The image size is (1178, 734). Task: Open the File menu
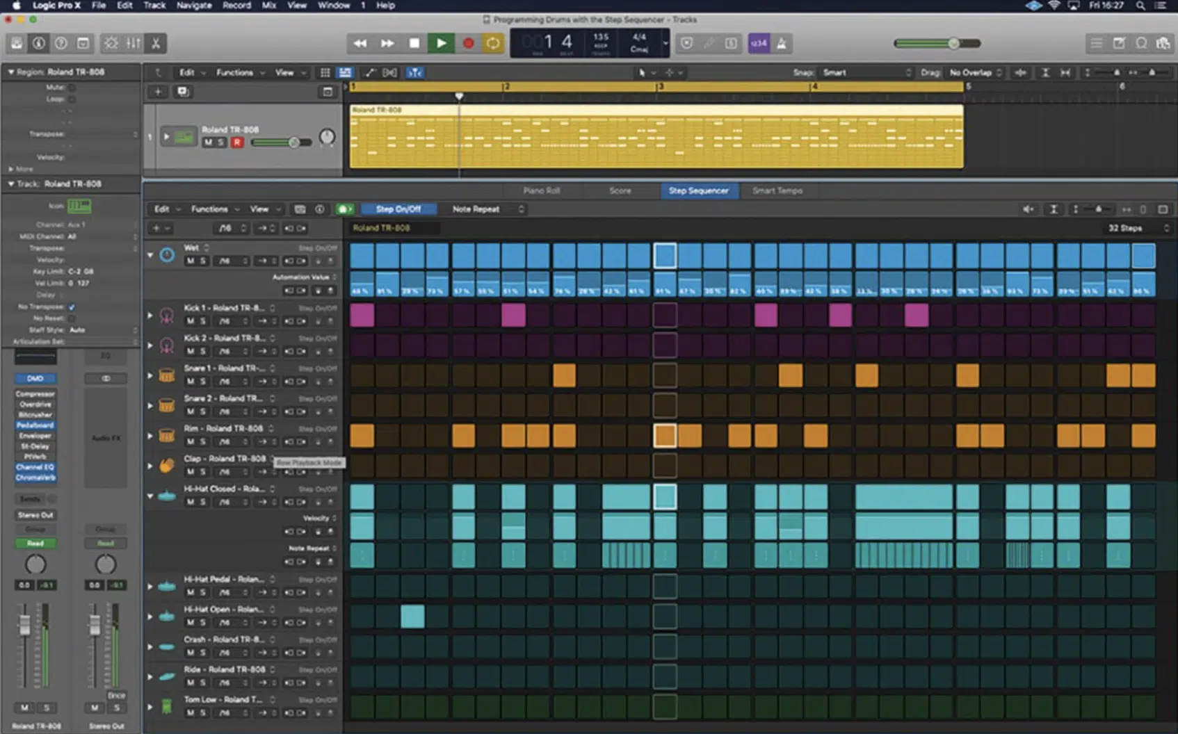pyautogui.click(x=99, y=6)
